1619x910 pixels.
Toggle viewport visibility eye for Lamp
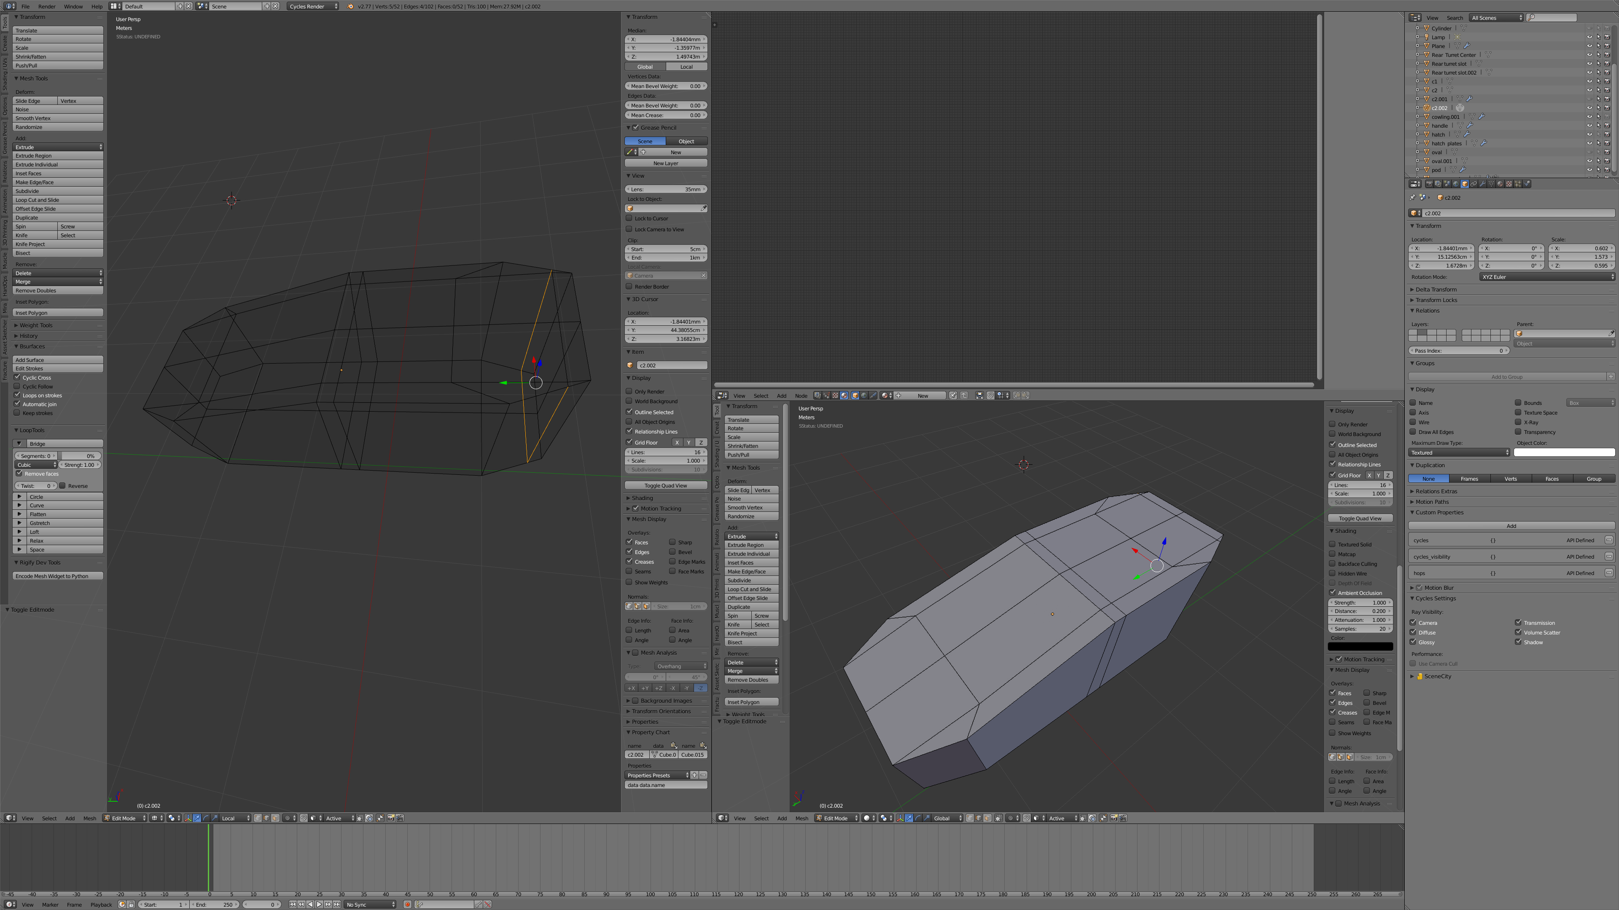(1589, 37)
